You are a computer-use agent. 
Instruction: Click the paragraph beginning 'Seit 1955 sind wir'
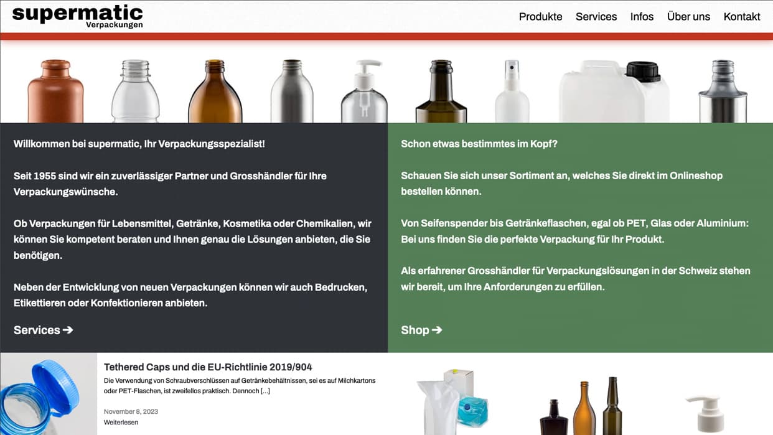point(170,184)
